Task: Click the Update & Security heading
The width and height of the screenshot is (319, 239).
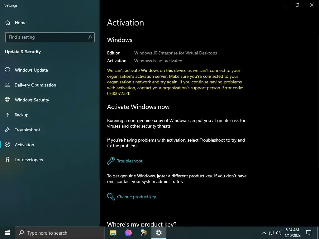Action: (x=23, y=52)
